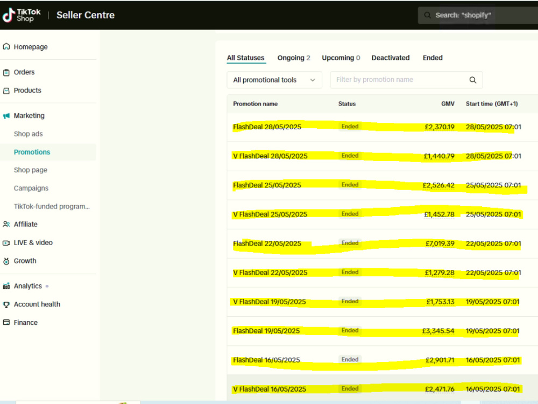Click the Promotion name column header
This screenshot has width=538, height=404.
click(255, 104)
